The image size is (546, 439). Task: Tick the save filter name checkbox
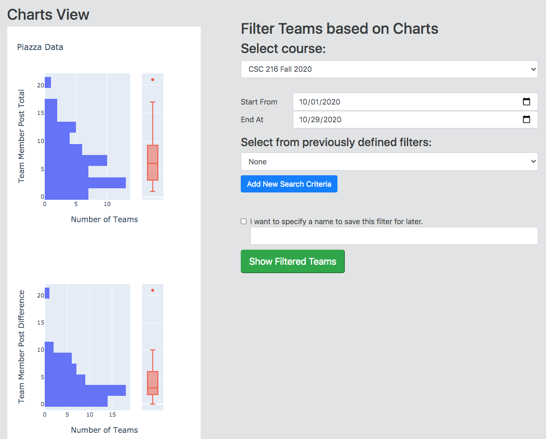click(244, 222)
